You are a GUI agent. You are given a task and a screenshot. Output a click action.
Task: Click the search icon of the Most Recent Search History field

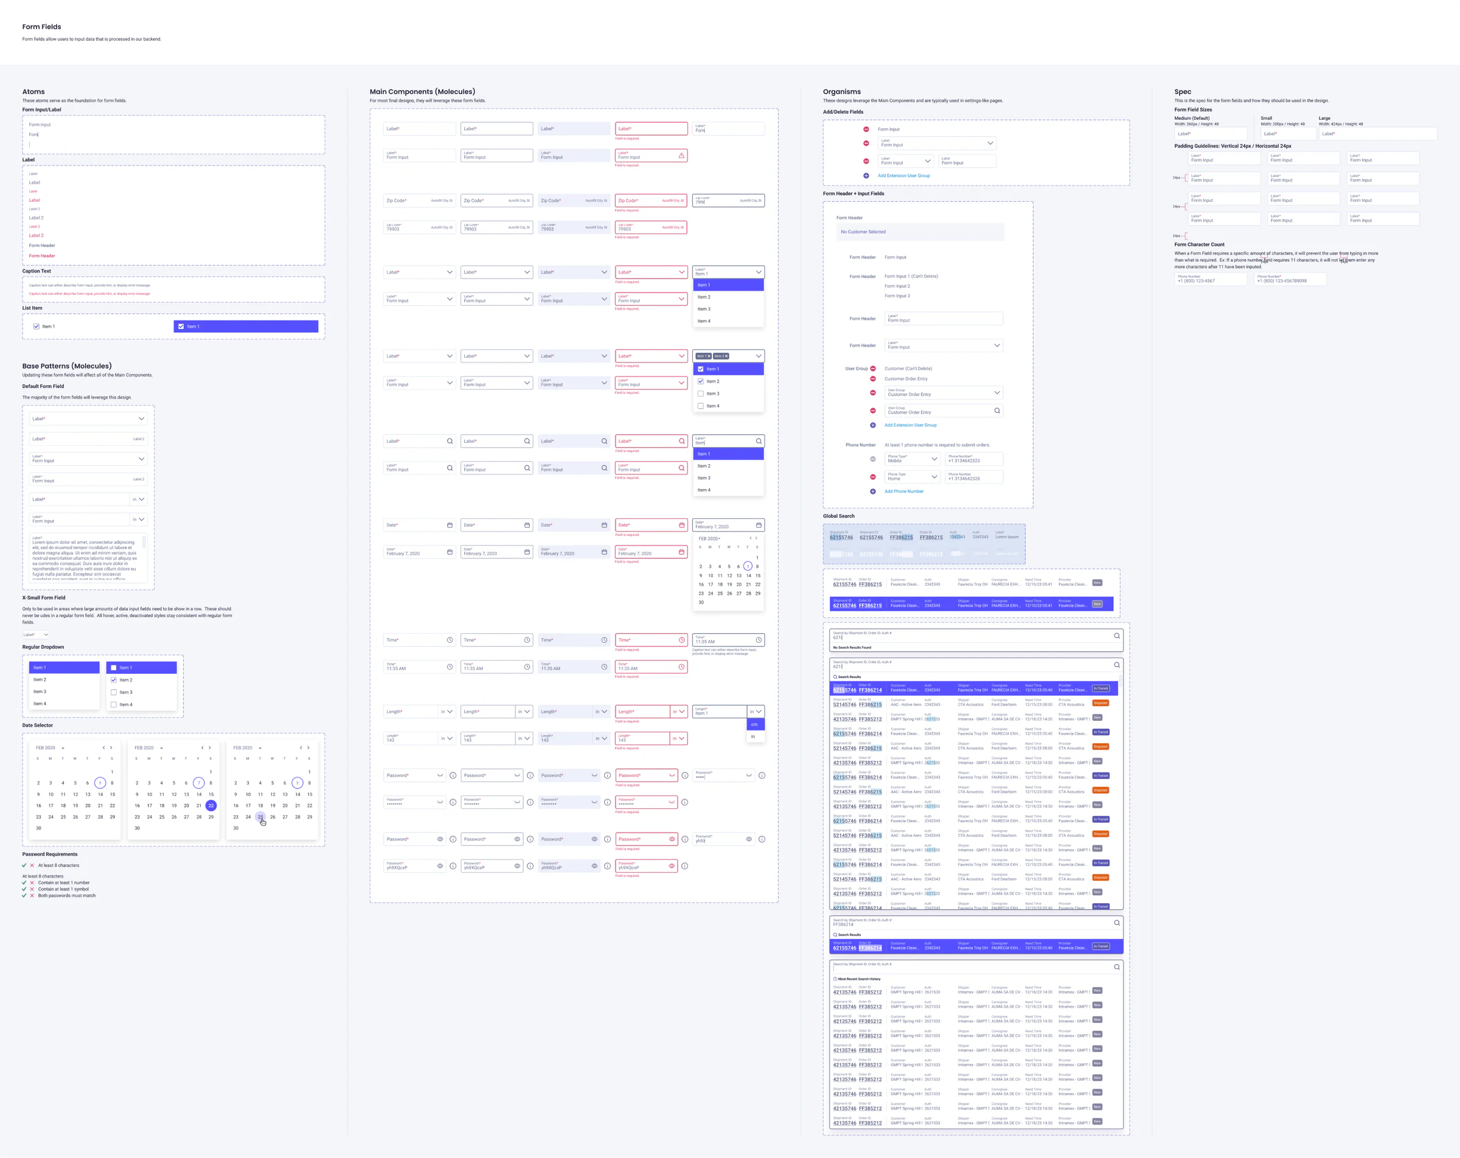click(x=1117, y=967)
